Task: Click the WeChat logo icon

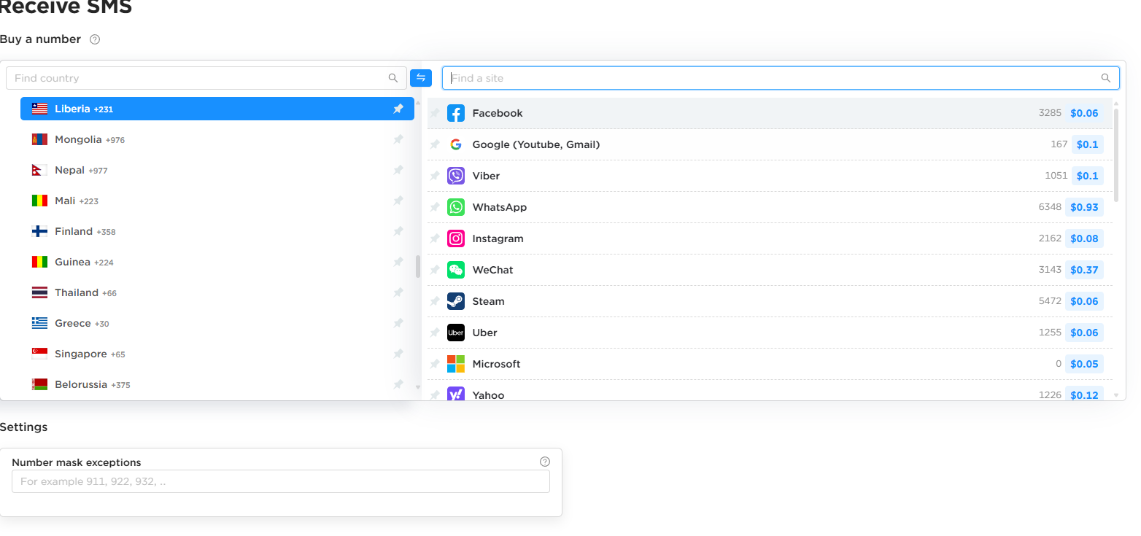Action: (456, 270)
